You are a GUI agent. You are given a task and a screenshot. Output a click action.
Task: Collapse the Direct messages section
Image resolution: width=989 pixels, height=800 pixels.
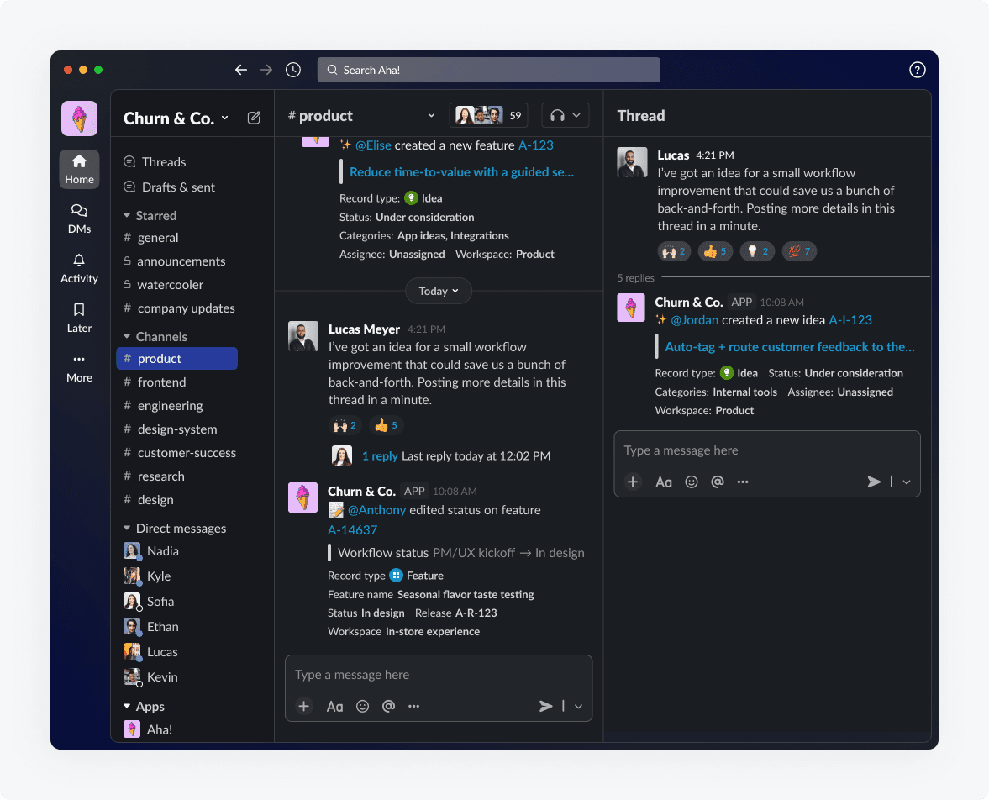(127, 528)
